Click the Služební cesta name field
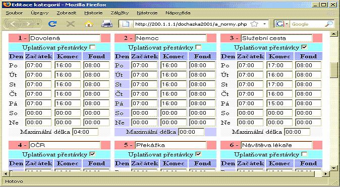This screenshot has width=340, height=187. [x=276, y=38]
